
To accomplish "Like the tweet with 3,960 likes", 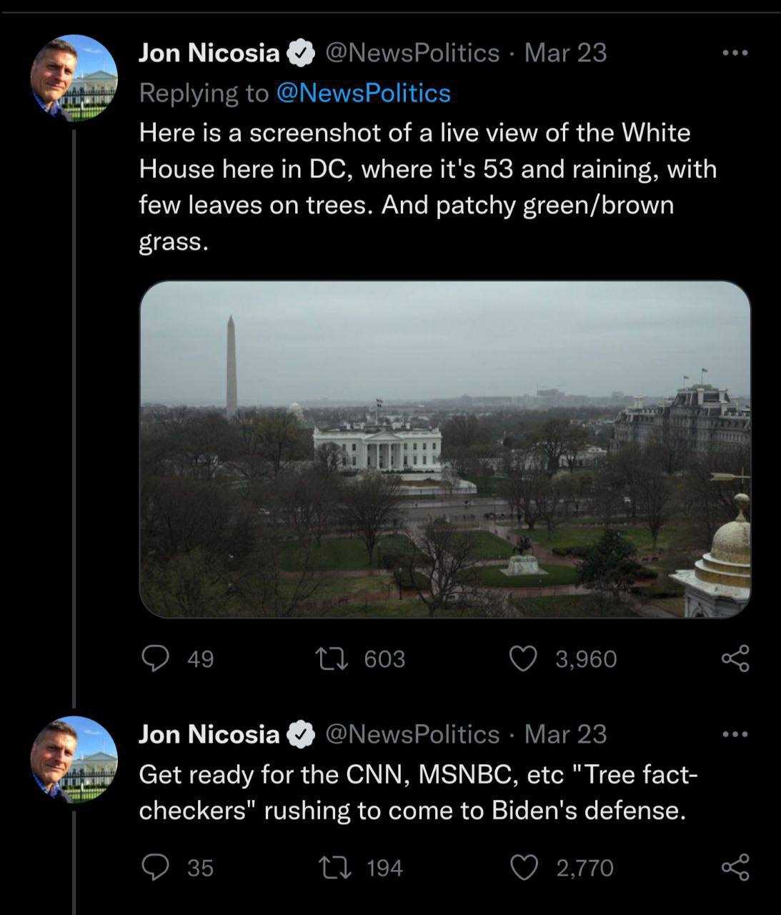I will [x=523, y=658].
